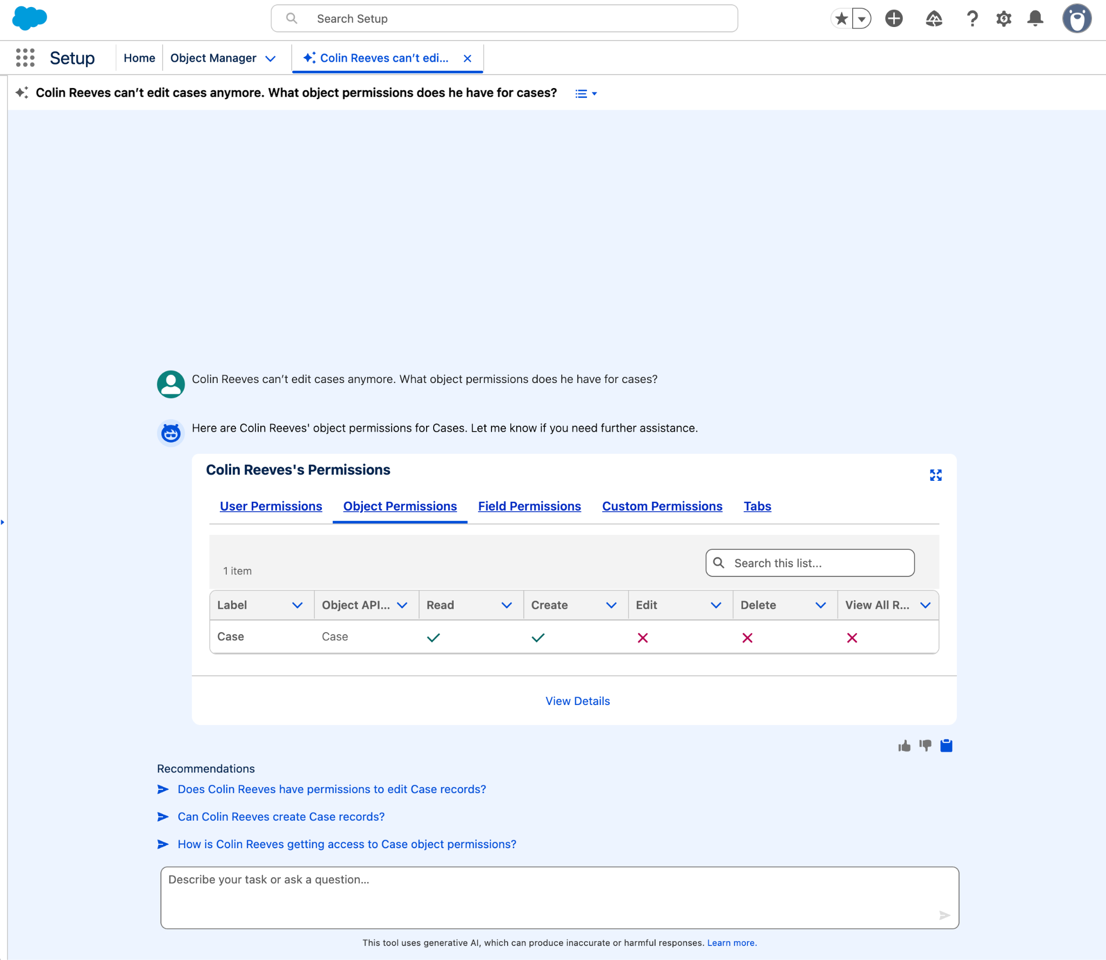The image size is (1106, 960).
Task: Switch to the Field Permissions tab
Action: pos(530,506)
